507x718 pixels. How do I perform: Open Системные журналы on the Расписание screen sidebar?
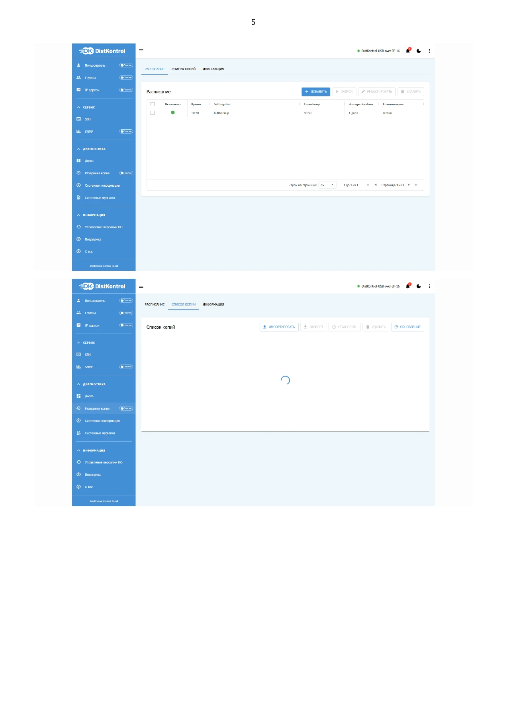point(104,198)
